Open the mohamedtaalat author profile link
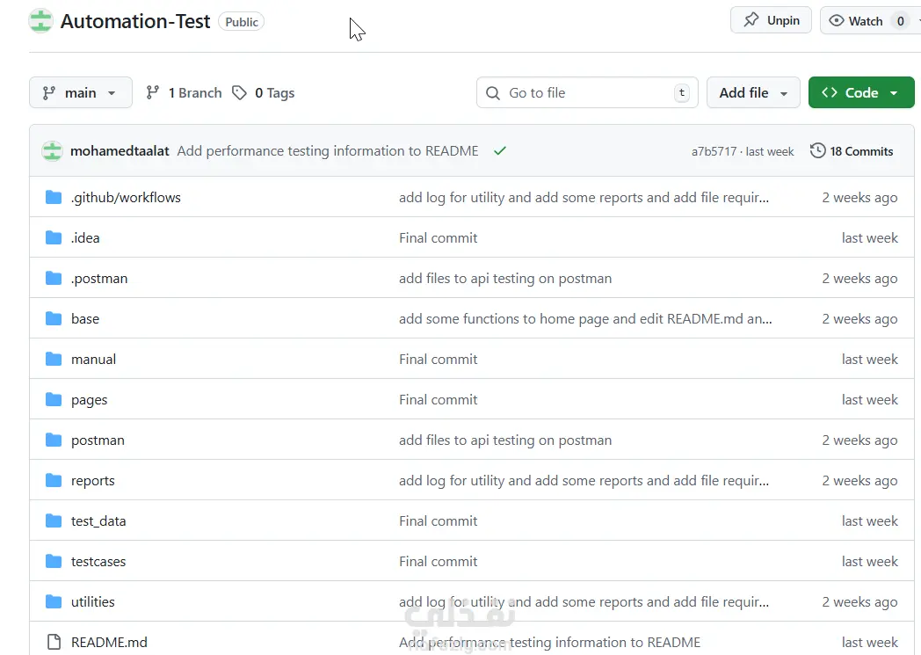The image size is (921, 655). [120, 151]
